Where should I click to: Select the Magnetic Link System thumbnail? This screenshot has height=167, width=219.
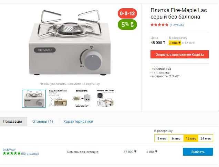105,99
